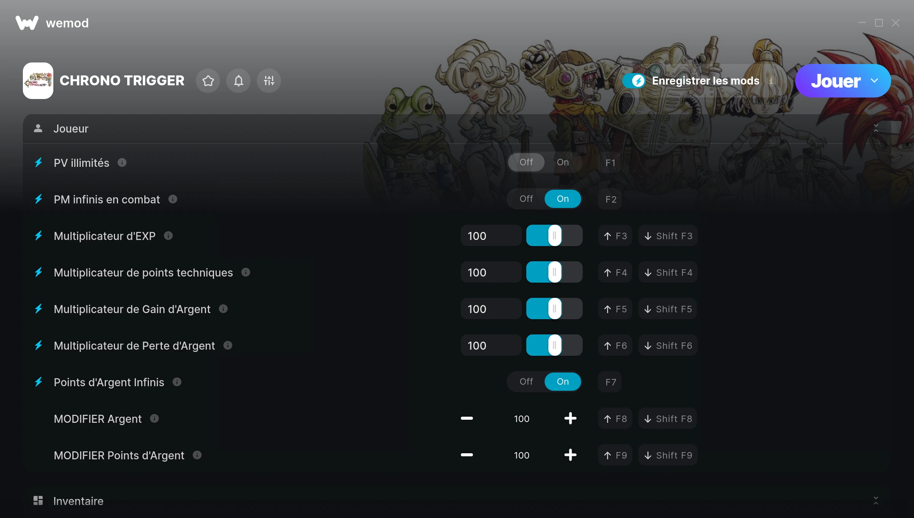The height and width of the screenshot is (518, 914).
Task: Open the Jouer button dropdown arrow
Action: [874, 81]
